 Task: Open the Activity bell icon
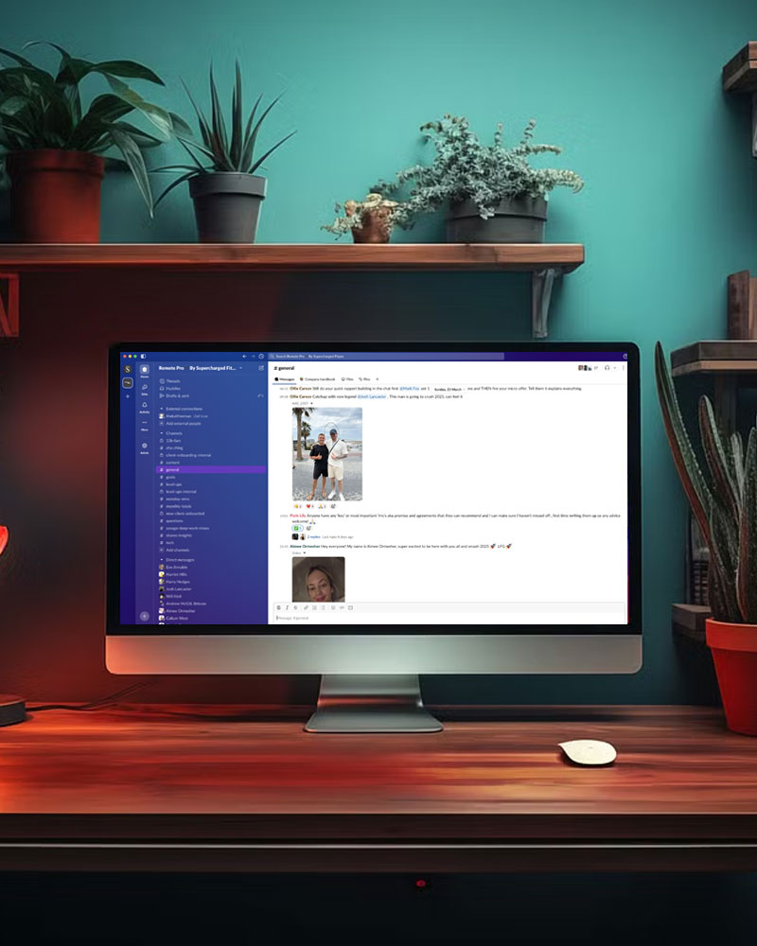coord(145,405)
